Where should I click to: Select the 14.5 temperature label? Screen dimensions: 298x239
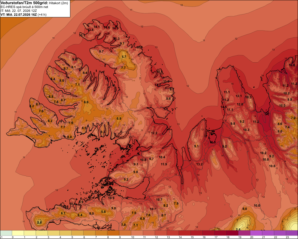tap(223, 107)
